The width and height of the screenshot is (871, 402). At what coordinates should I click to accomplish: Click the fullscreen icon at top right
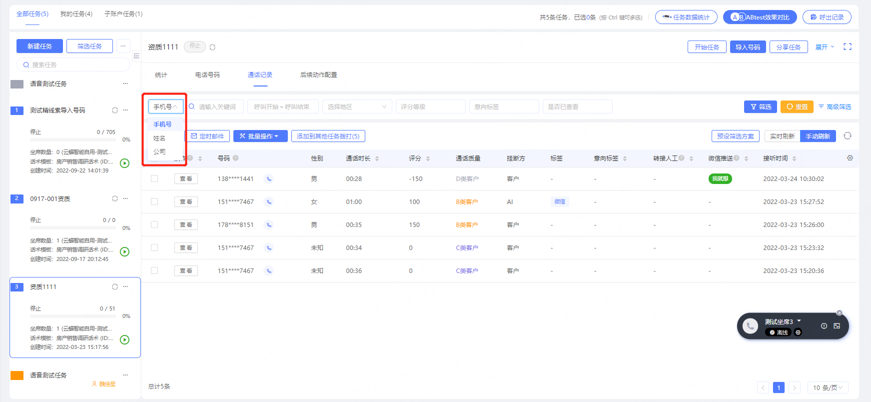(x=848, y=46)
